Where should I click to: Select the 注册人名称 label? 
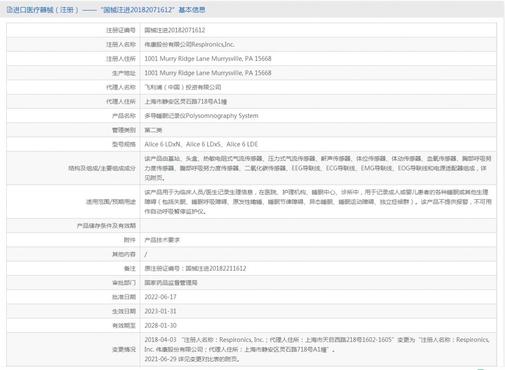(x=121, y=45)
